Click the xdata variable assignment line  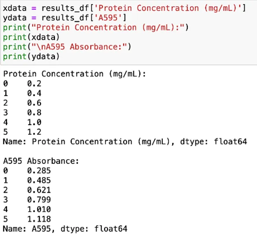125,8
